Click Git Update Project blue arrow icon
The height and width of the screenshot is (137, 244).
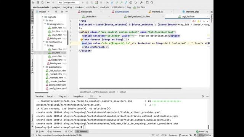pyautogui.click(x=112, y=3)
